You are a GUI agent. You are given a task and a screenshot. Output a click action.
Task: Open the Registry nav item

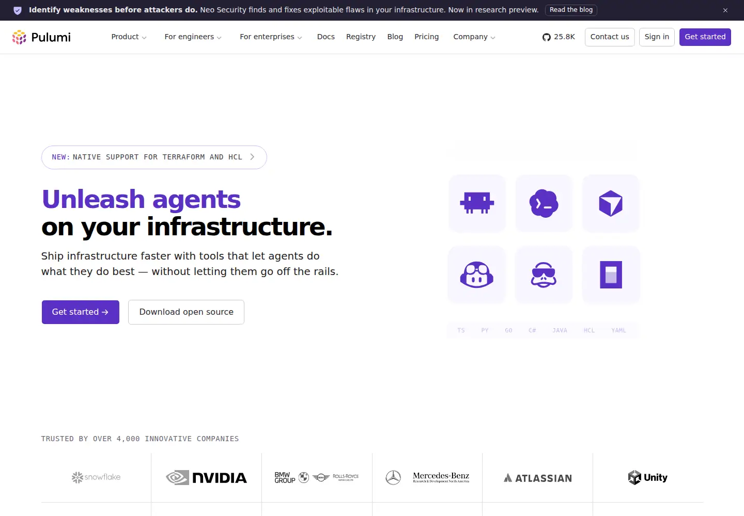pyautogui.click(x=361, y=37)
